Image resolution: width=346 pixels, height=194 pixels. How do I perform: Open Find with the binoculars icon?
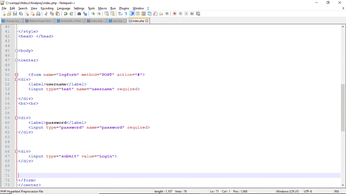[x=79, y=14]
